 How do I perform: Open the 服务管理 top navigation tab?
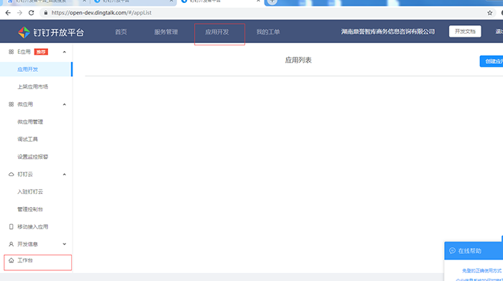[166, 32]
